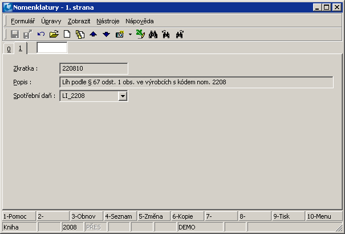Click the 6-Kopie function button

click(x=188, y=216)
